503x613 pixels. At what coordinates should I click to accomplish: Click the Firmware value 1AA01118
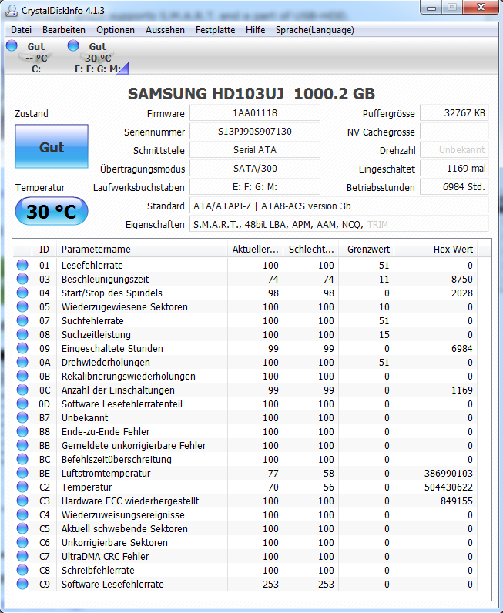coord(255,113)
